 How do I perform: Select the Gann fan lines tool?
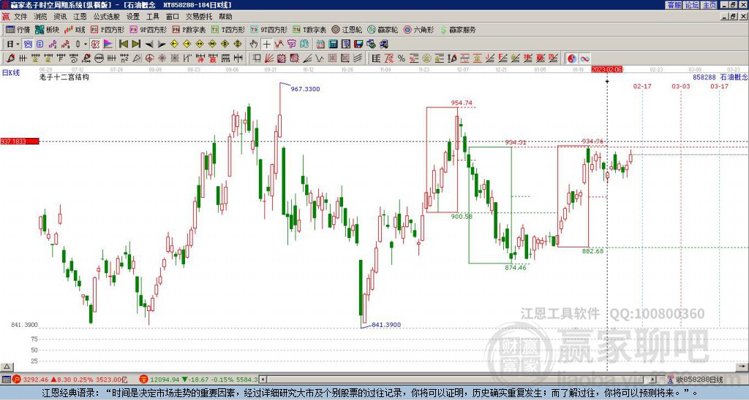pos(269,58)
